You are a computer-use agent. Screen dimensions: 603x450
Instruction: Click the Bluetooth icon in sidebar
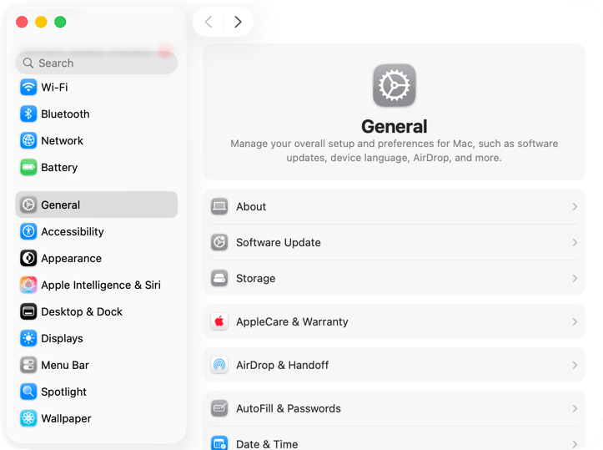[x=28, y=114]
